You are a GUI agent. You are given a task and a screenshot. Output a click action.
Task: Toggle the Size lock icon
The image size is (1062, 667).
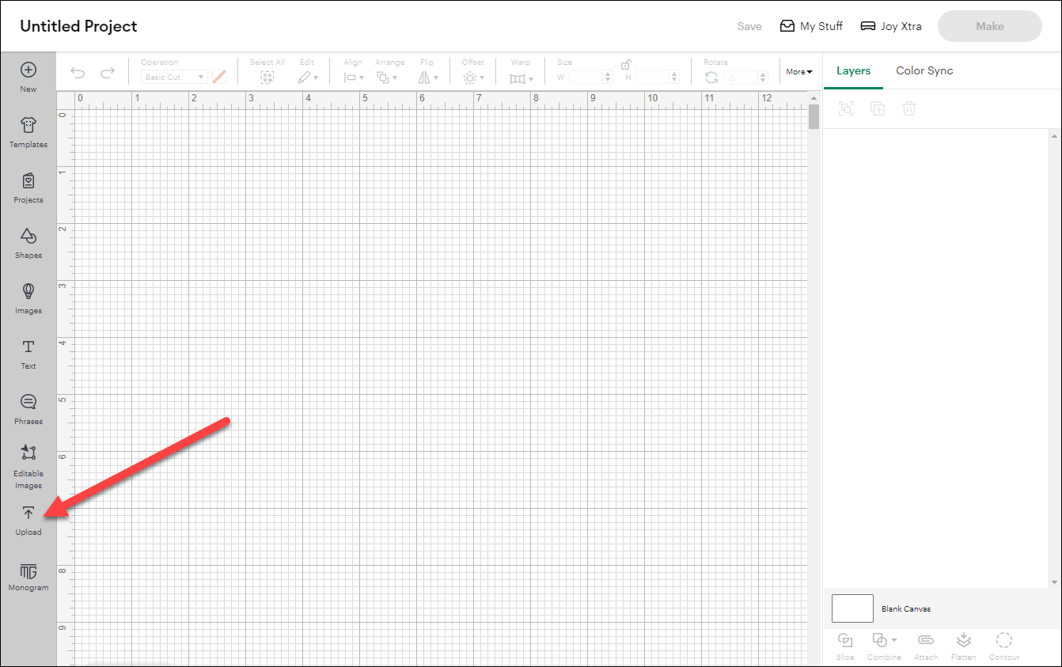click(x=626, y=63)
